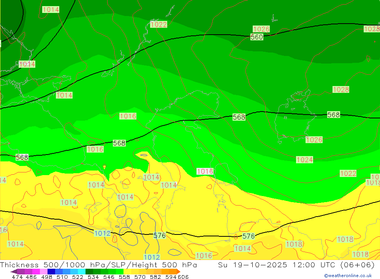Viewport: 380px width, 279px height.
Task: Click the purple arrow at the legend's start
Action: pos(14,271)
